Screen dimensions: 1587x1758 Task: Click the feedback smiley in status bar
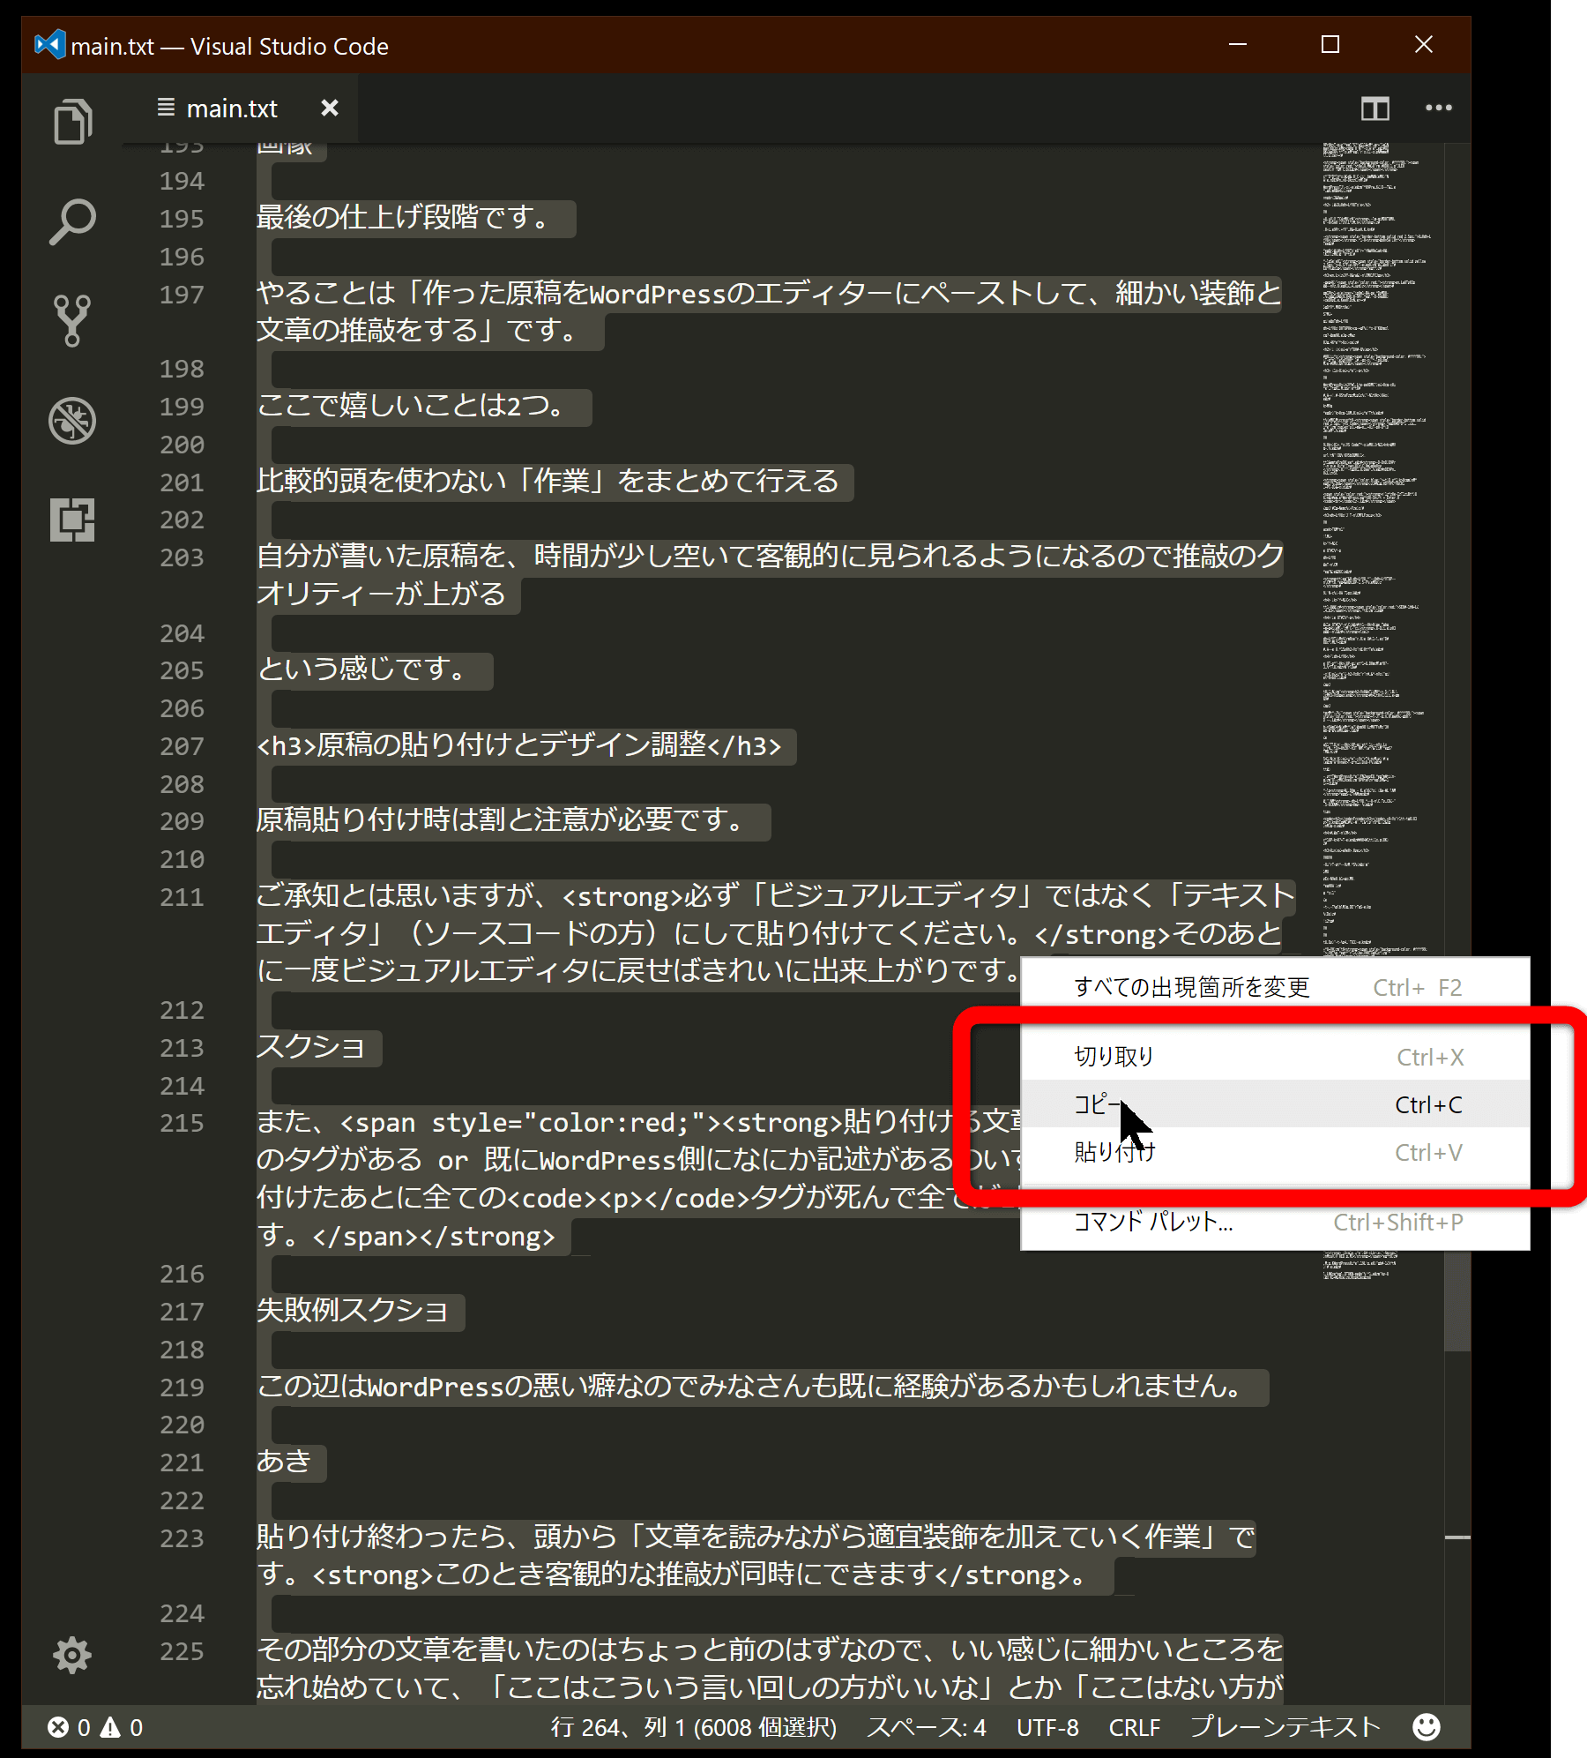pos(1426,1727)
